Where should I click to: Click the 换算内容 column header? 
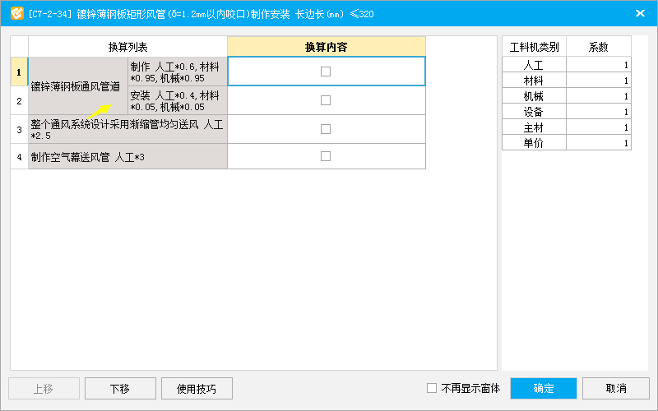pyautogui.click(x=326, y=47)
